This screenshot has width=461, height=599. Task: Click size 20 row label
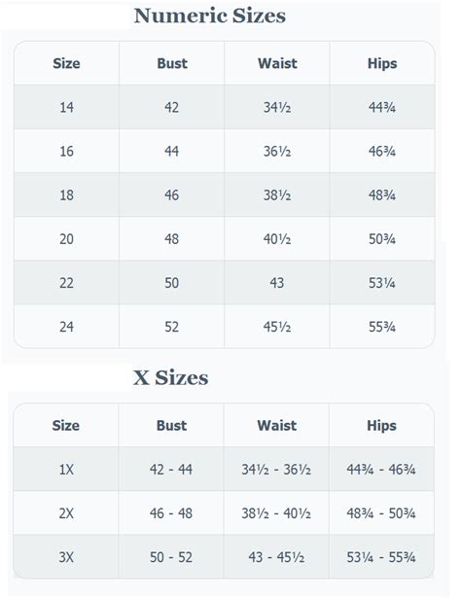[x=66, y=239]
